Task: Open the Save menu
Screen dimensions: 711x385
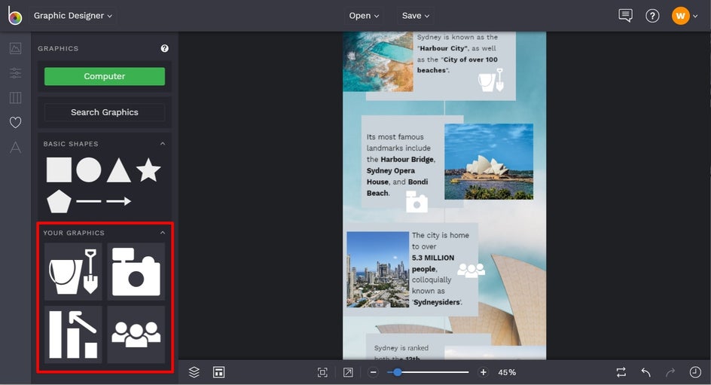Action: 415,15
